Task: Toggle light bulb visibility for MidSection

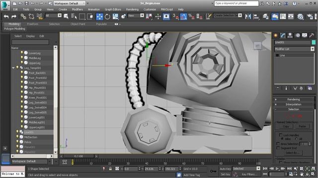Action: pyautogui.click(x=17, y=137)
